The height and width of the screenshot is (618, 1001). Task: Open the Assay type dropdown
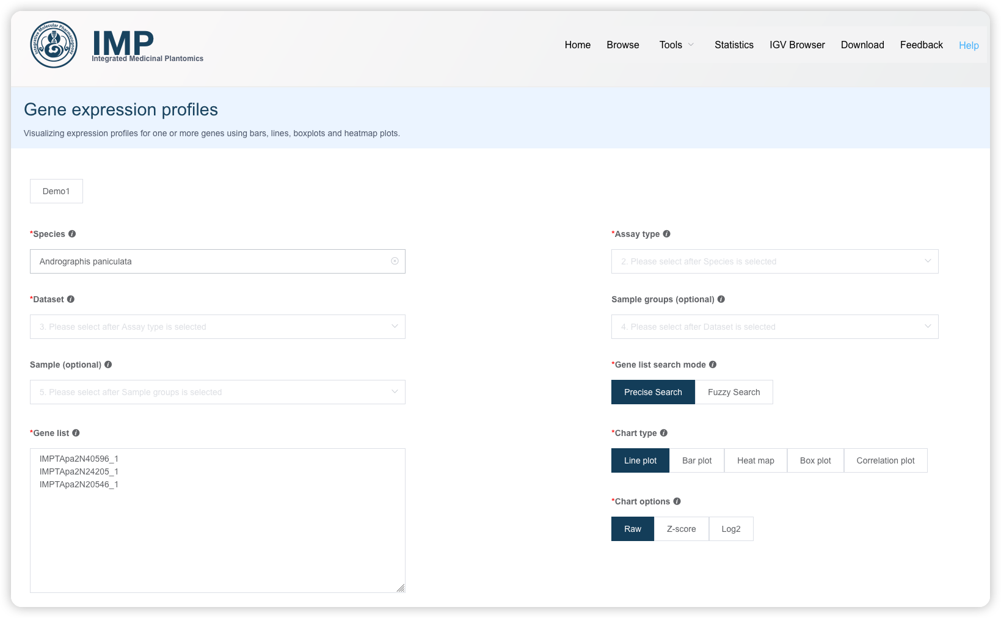(x=774, y=261)
